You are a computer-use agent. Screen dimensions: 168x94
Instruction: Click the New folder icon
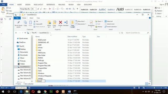click(x=72, y=22)
